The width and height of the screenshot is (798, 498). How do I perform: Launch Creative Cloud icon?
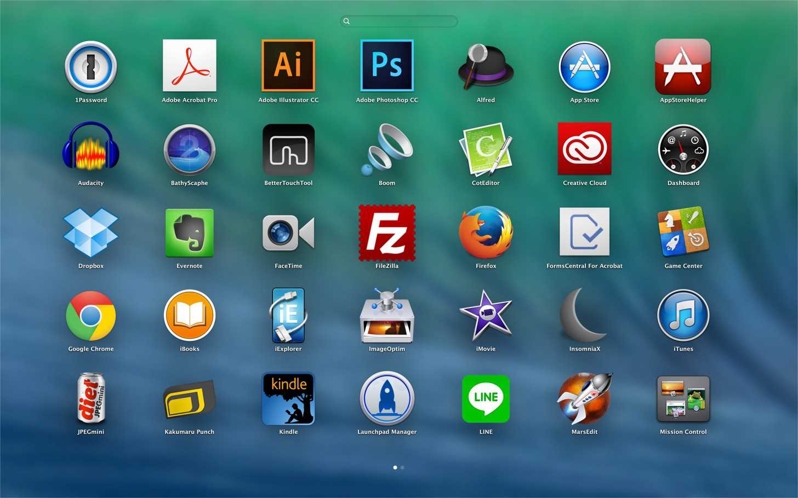pos(584,149)
